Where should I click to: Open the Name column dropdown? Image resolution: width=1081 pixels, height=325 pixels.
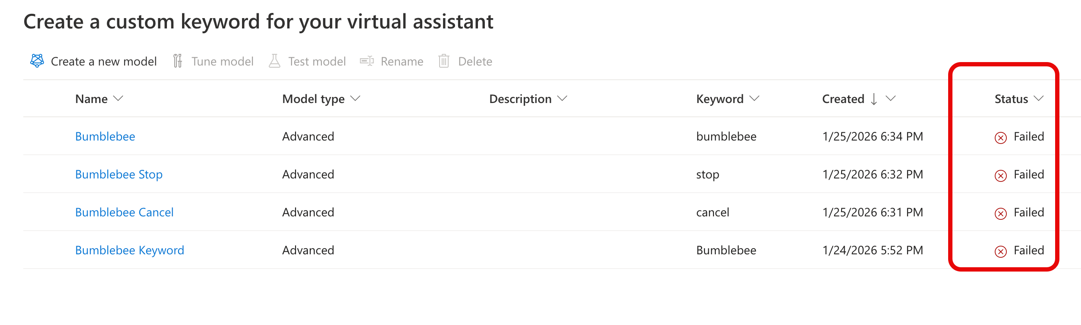coord(118,98)
